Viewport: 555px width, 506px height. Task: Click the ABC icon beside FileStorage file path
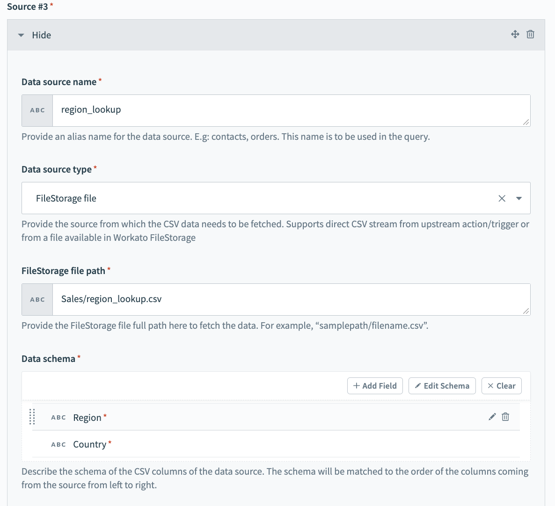(37, 300)
